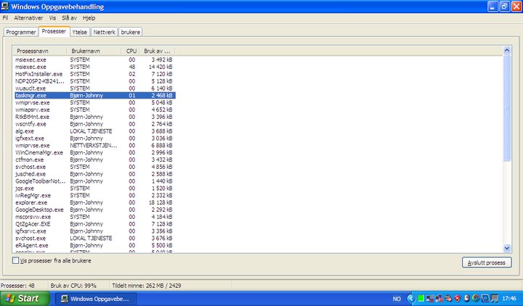Image resolution: width=523 pixels, height=306 pixels.
Task: Show hidden tray icons with the arrow
Action: coord(411,298)
